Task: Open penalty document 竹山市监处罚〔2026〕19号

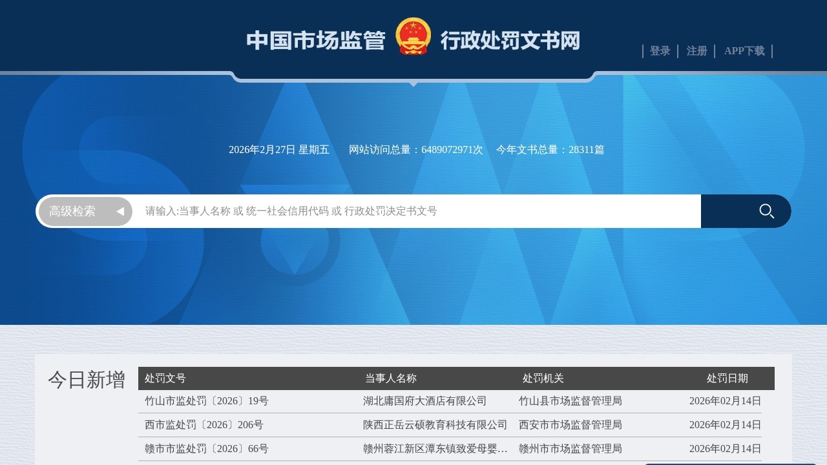Action: [207, 401]
